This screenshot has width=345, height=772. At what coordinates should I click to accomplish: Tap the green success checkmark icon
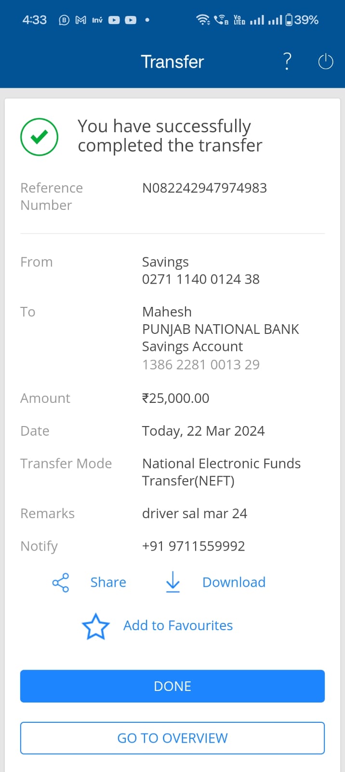tap(40, 137)
